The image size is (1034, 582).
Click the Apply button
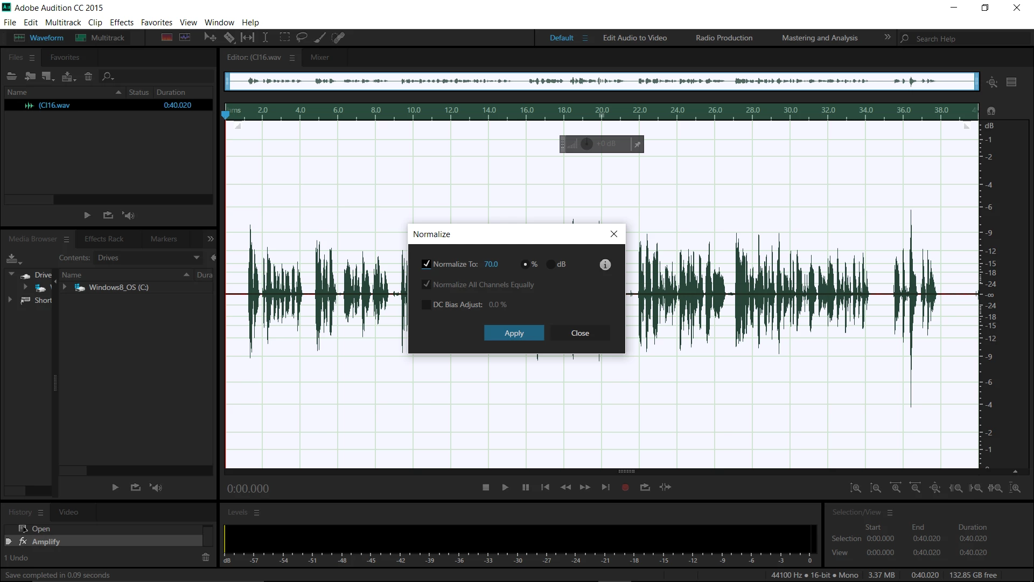pos(514,333)
